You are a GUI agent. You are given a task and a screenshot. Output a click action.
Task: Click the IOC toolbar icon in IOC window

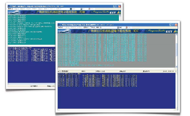[118, 28]
